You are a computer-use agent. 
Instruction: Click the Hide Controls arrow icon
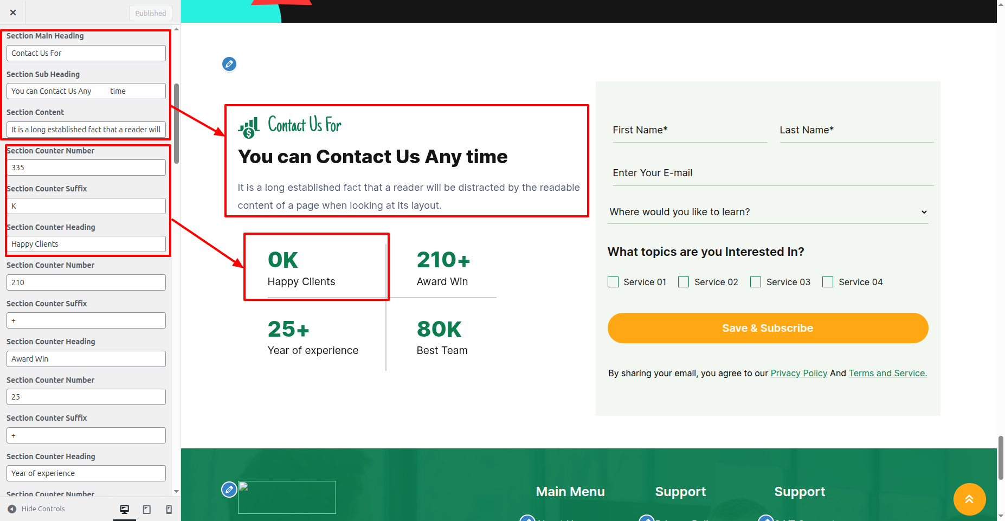(x=12, y=509)
